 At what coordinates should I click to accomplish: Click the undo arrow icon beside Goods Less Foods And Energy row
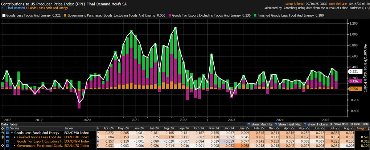click(x=3, y=133)
